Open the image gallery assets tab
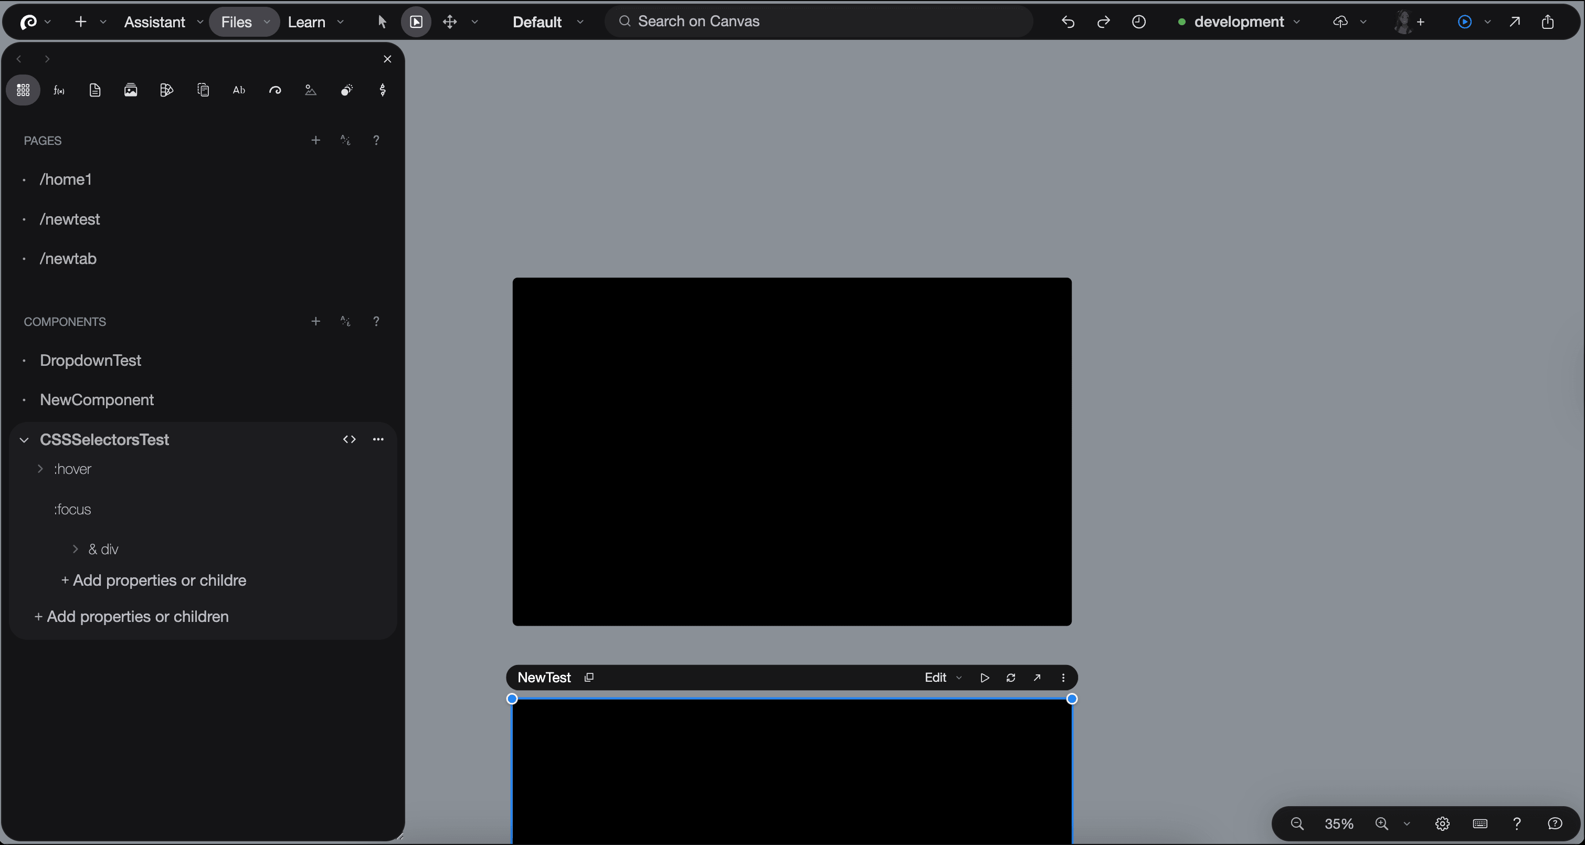Screen dimensions: 1585x845 click(131, 90)
